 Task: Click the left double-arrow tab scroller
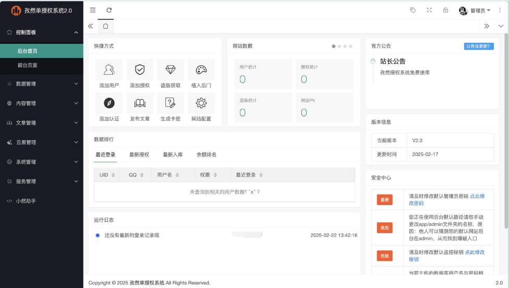tap(91, 26)
